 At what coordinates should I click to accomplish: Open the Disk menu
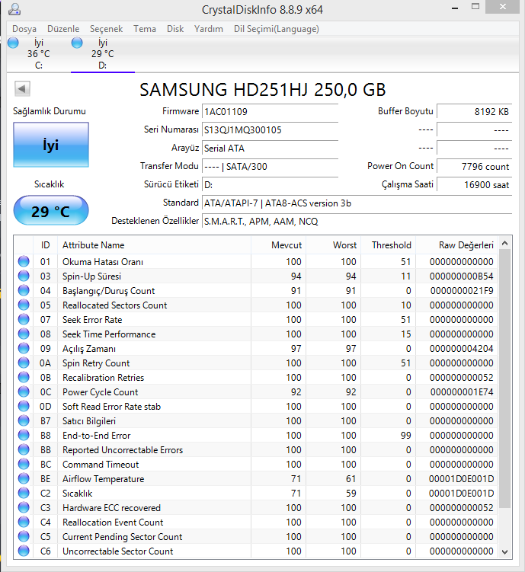[175, 29]
